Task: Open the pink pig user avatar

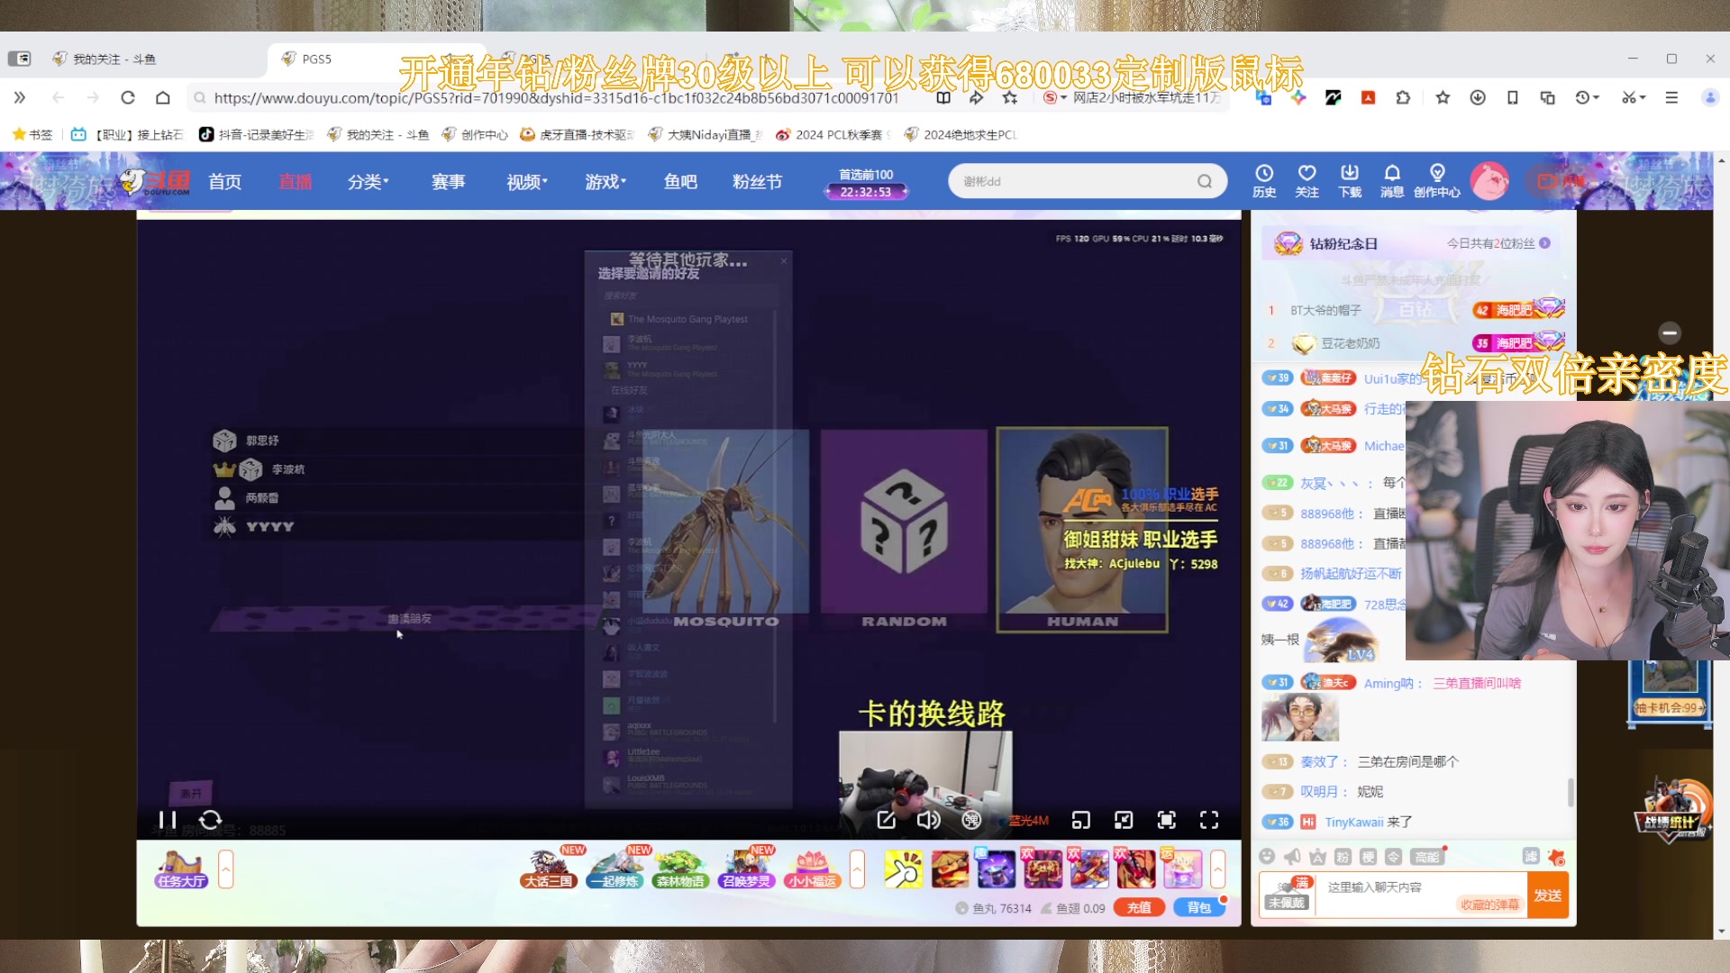Action: pos(1489,181)
